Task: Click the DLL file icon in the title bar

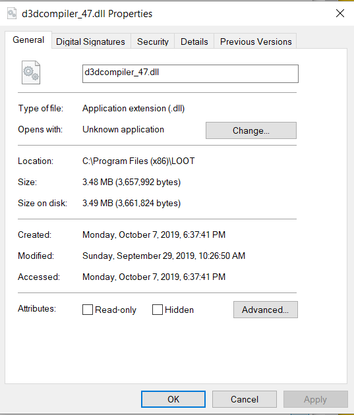Action: coord(12,13)
